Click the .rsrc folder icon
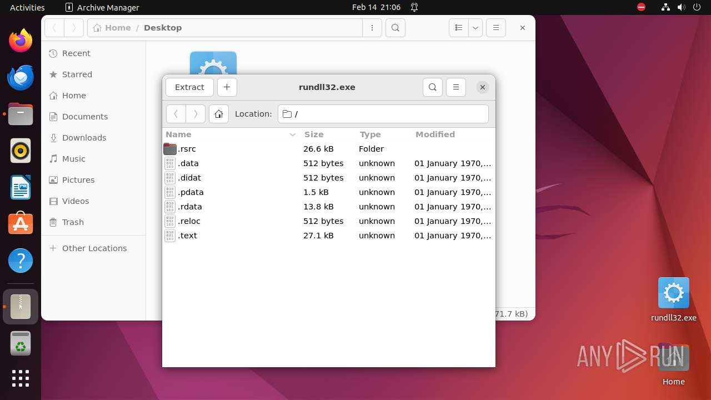Screen dimensions: 711x400 click(x=170, y=149)
